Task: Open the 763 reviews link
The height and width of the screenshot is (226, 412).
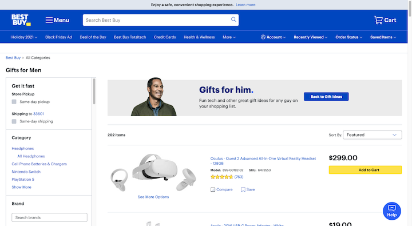Action: coord(239,177)
